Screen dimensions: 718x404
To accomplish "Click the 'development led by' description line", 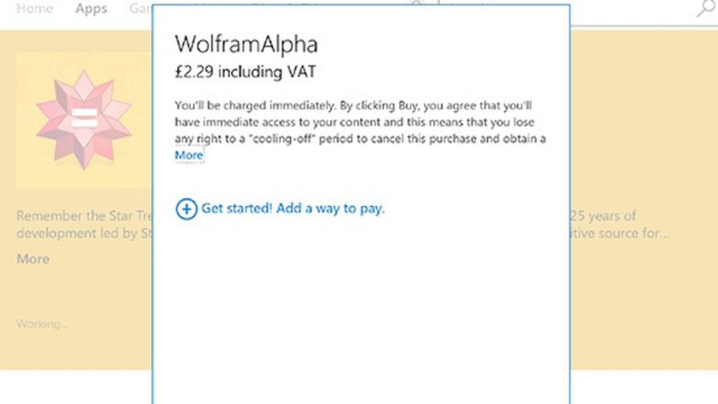I will tap(84, 233).
